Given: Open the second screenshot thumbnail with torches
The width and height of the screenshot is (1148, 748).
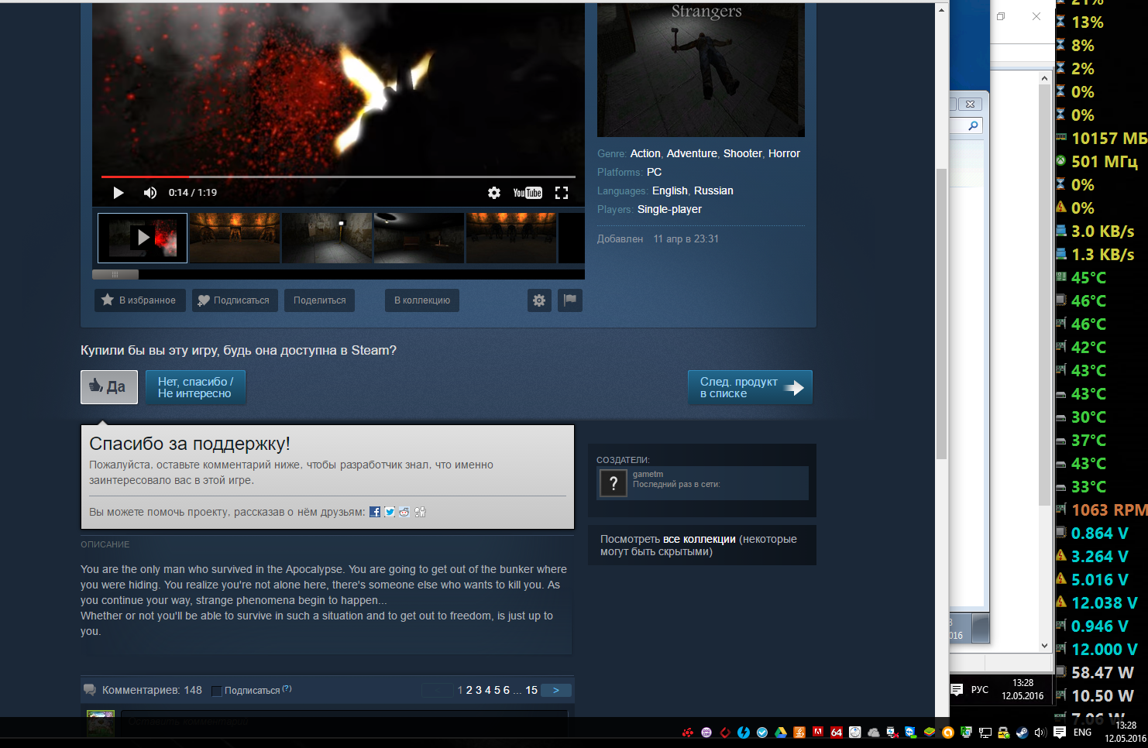Looking at the screenshot, I should tap(235, 238).
